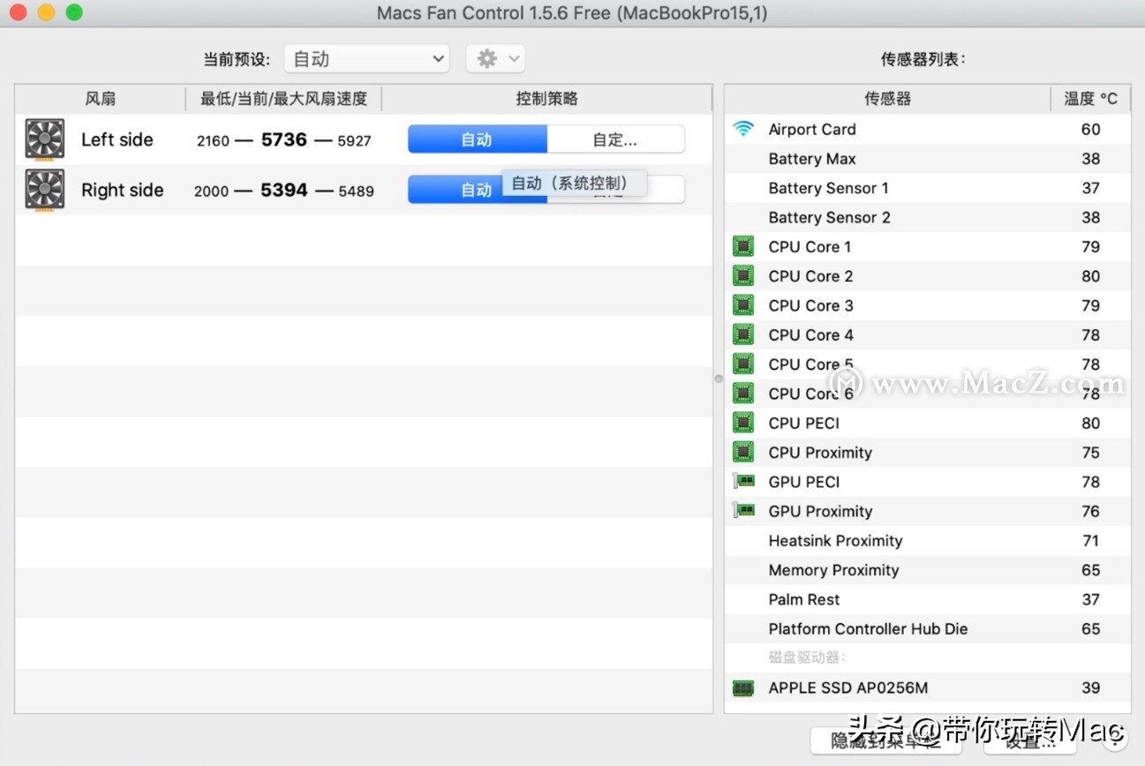1145x766 pixels.
Task: Select the Heatsink Proximity sensor row
Action: click(x=927, y=541)
